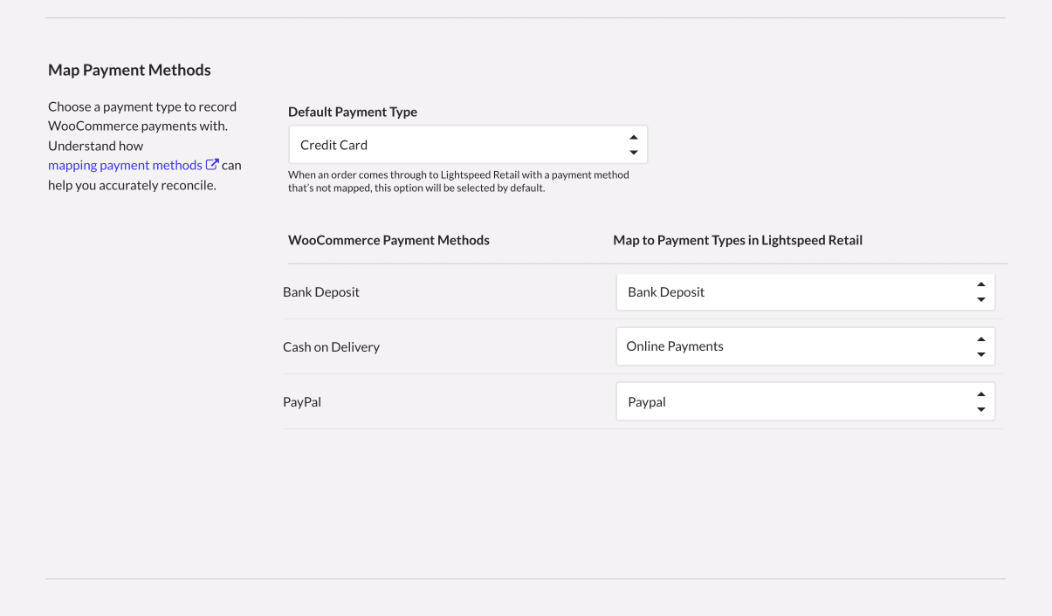Click the Map Payment Methods section heading
This screenshot has width=1052, height=616.
tap(129, 70)
